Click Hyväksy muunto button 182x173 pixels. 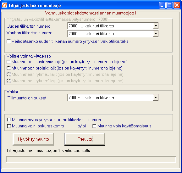(x=33, y=139)
